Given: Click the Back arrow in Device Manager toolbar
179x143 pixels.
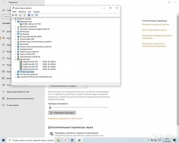Looking at the screenshot, I should coord(13,15).
